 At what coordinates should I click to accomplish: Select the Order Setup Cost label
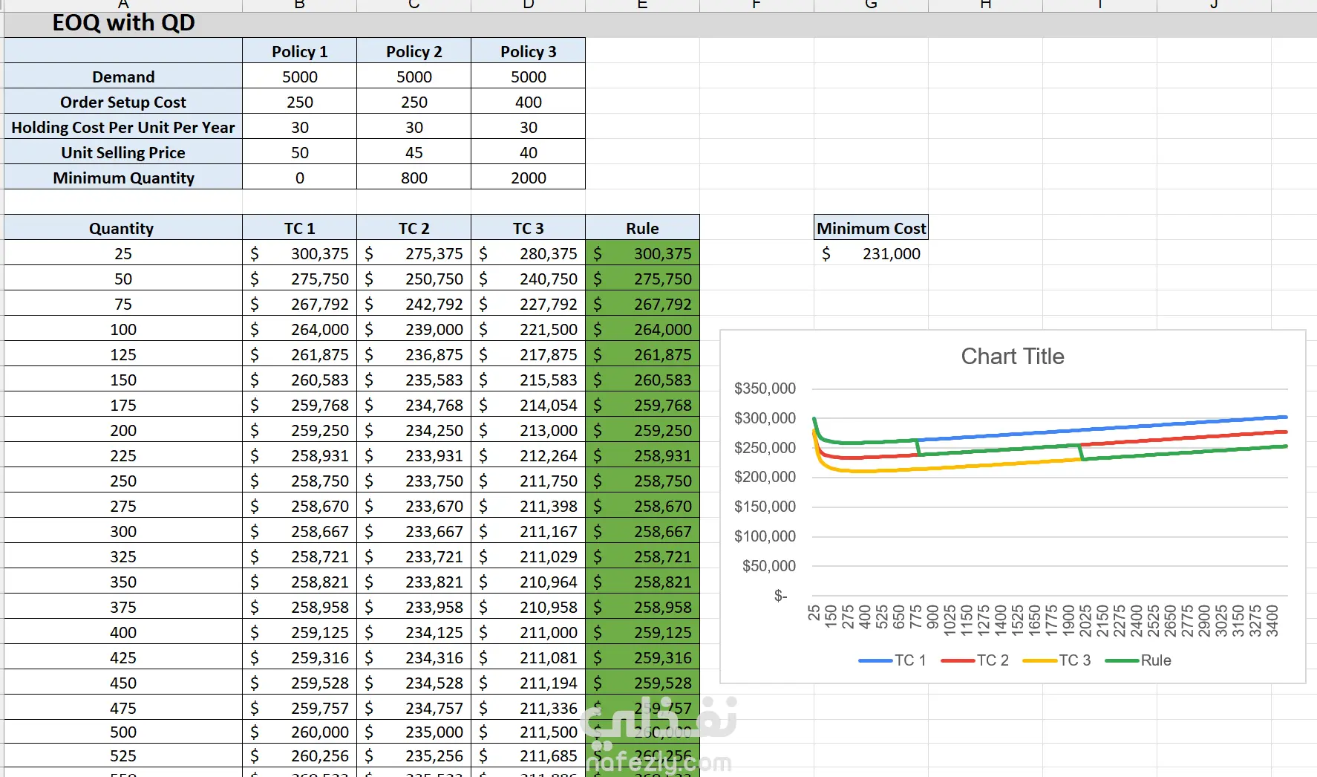point(123,102)
